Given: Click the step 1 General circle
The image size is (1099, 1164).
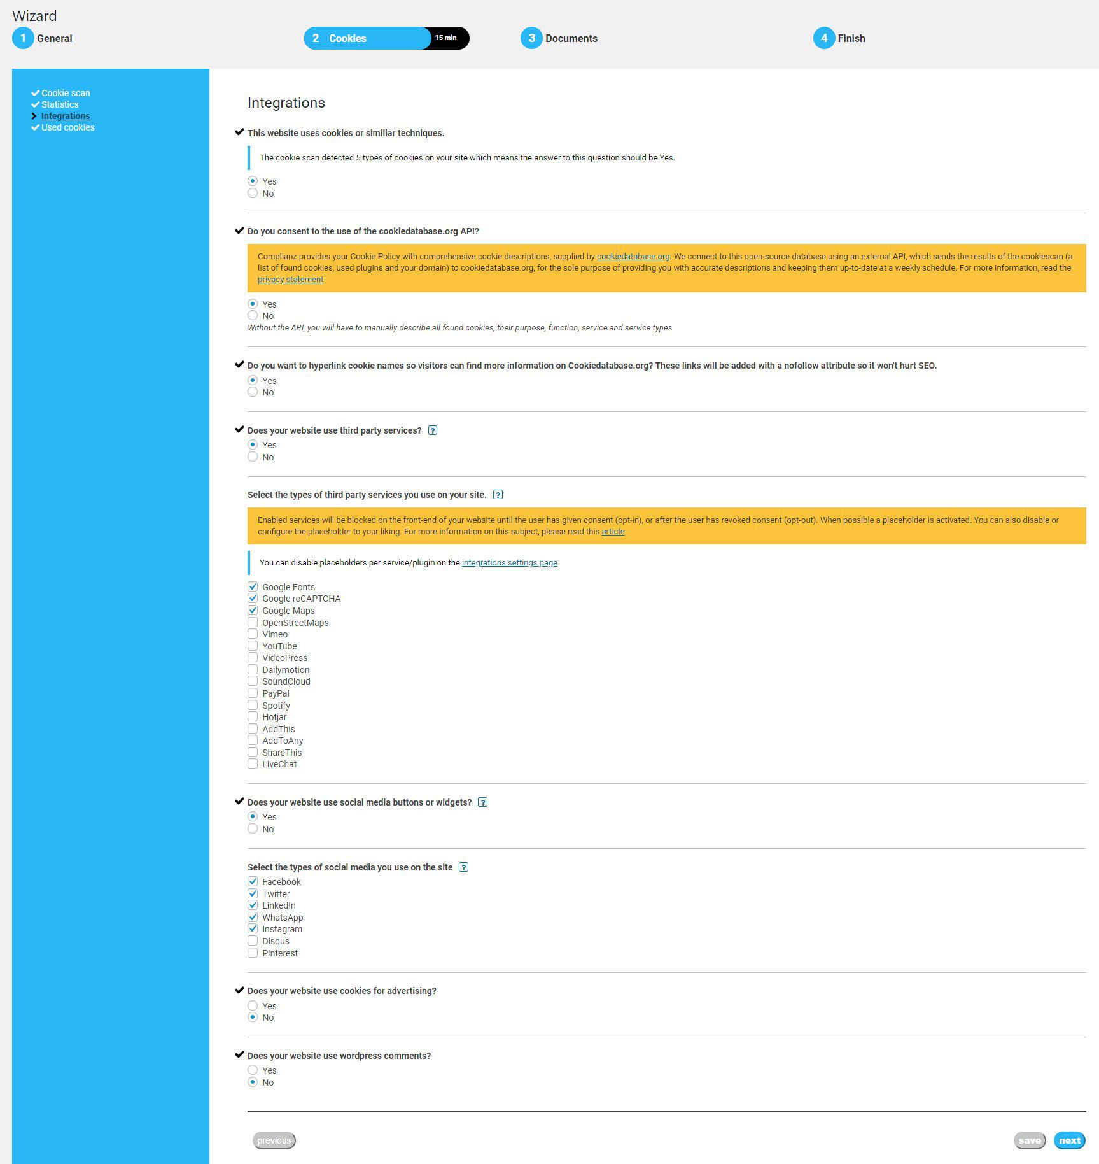Looking at the screenshot, I should [23, 38].
